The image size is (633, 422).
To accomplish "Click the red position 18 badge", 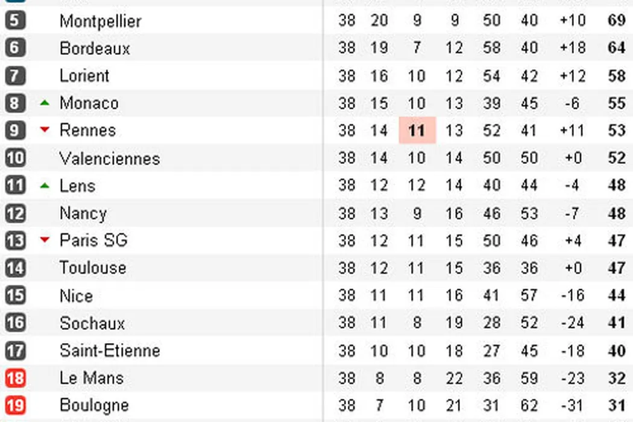I will click(x=14, y=379).
